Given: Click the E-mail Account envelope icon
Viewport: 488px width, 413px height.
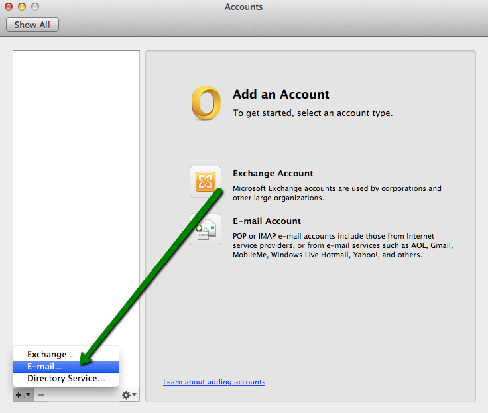Looking at the screenshot, I should point(206,229).
